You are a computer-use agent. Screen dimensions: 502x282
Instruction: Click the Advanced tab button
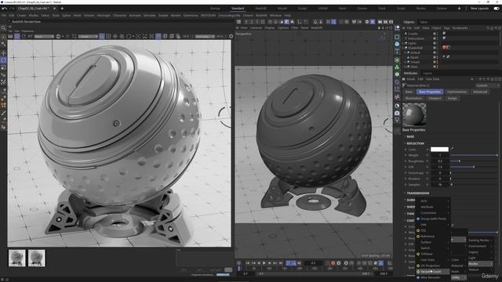[x=480, y=92]
